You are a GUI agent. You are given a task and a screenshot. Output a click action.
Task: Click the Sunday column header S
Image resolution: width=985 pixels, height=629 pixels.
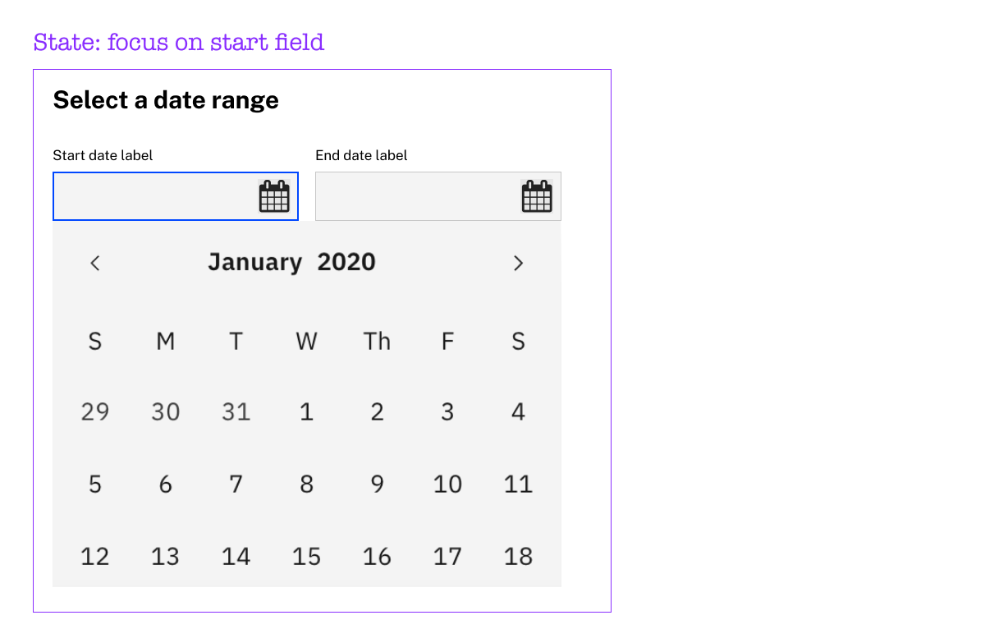94,341
